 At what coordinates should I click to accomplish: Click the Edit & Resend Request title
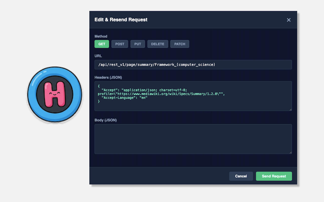pyautogui.click(x=121, y=20)
